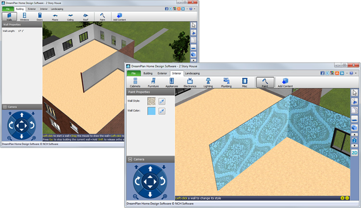
Task: Share on LinkedIn in front window
Action: coord(342,73)
